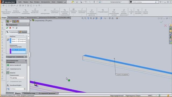Open the SOLIDWORKS MBD tab
This screenshot has height=97, width=172.
[64, 18]
